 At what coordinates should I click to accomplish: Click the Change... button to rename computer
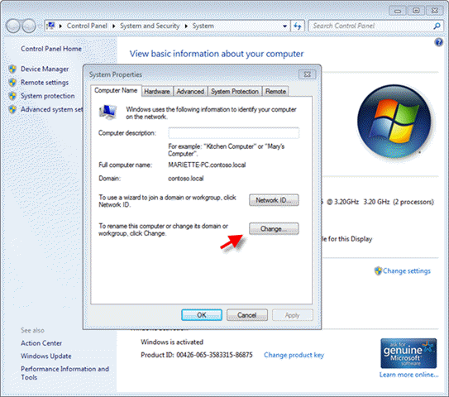click(274, 229)
